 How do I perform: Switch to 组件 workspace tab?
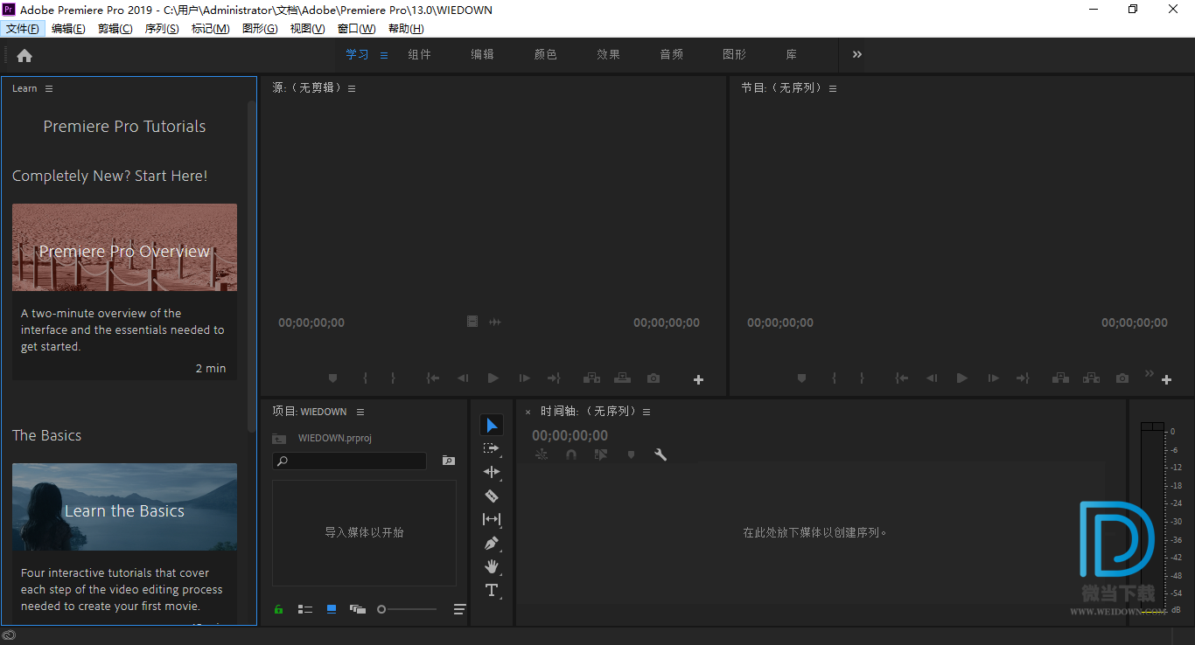(419, 54)
